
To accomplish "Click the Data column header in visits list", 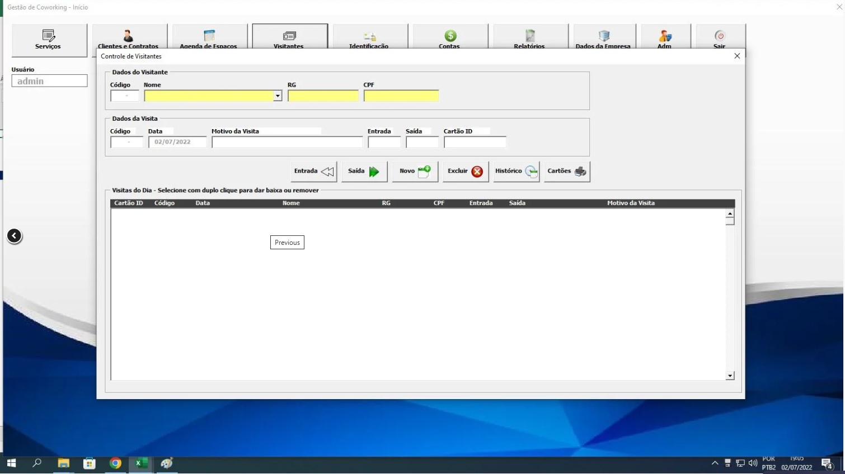I will click(x=203, y=203).
